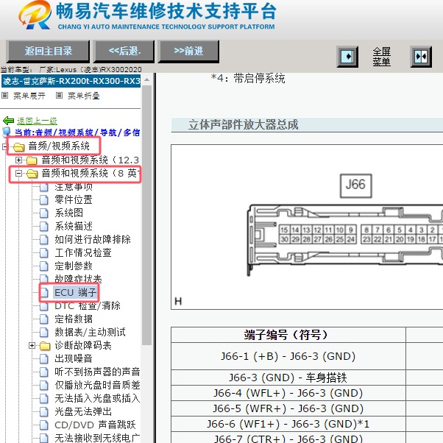This screenshot has width=443, height=443.
Task: Collapse 音频和视频系统（8 英寸 folder node
Action: point(18,173)
